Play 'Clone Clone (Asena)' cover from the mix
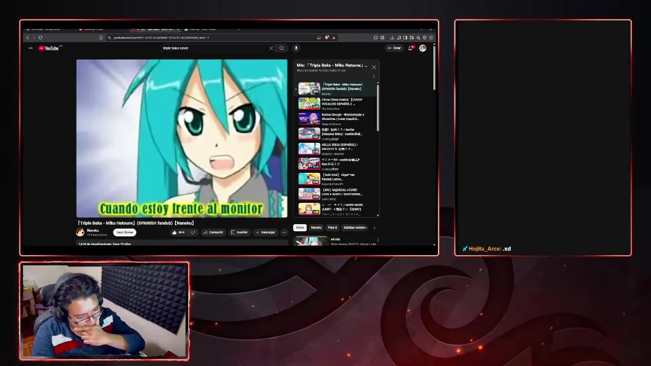The image size is (651, 366). (336, 104)
